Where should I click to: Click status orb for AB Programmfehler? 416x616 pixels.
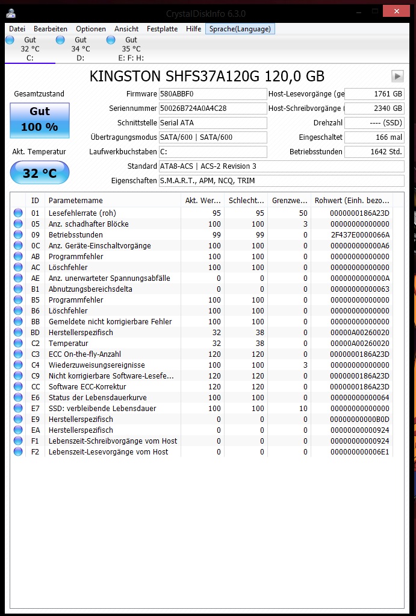click(18, 256)
